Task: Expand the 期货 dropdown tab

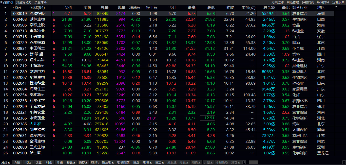Action: point(196,162)
